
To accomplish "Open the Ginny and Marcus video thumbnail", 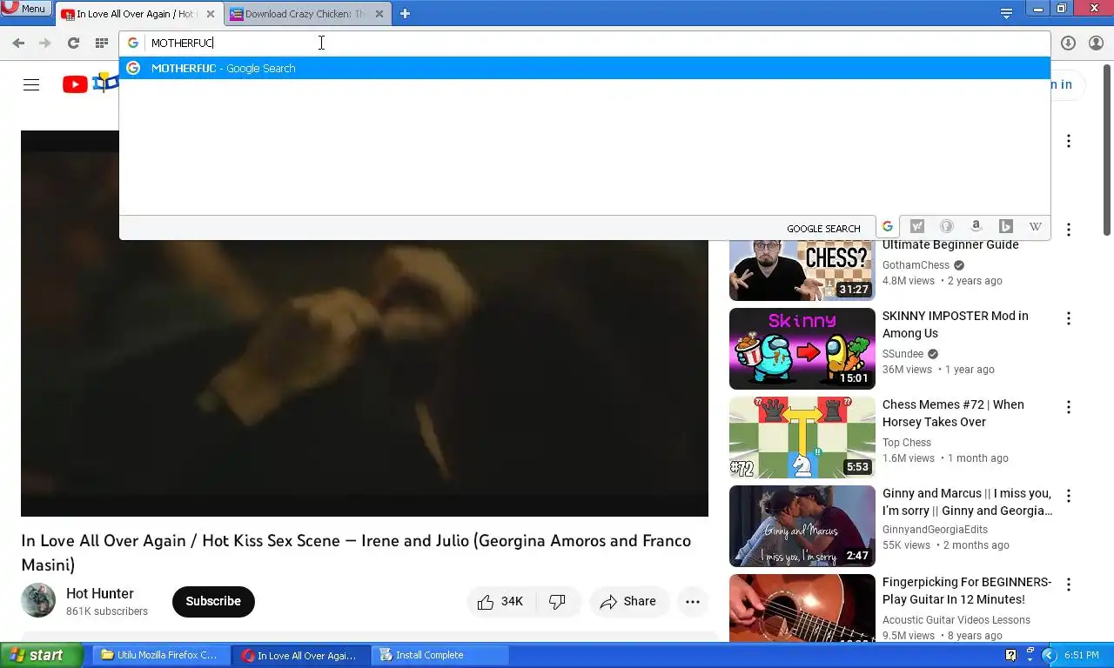I will tap(802, 526).
